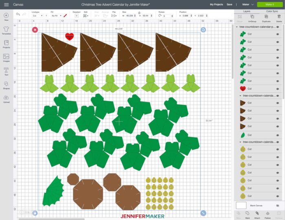
Task: Hide the holly leaf Cut layer
Action: (x=278, y=135)
